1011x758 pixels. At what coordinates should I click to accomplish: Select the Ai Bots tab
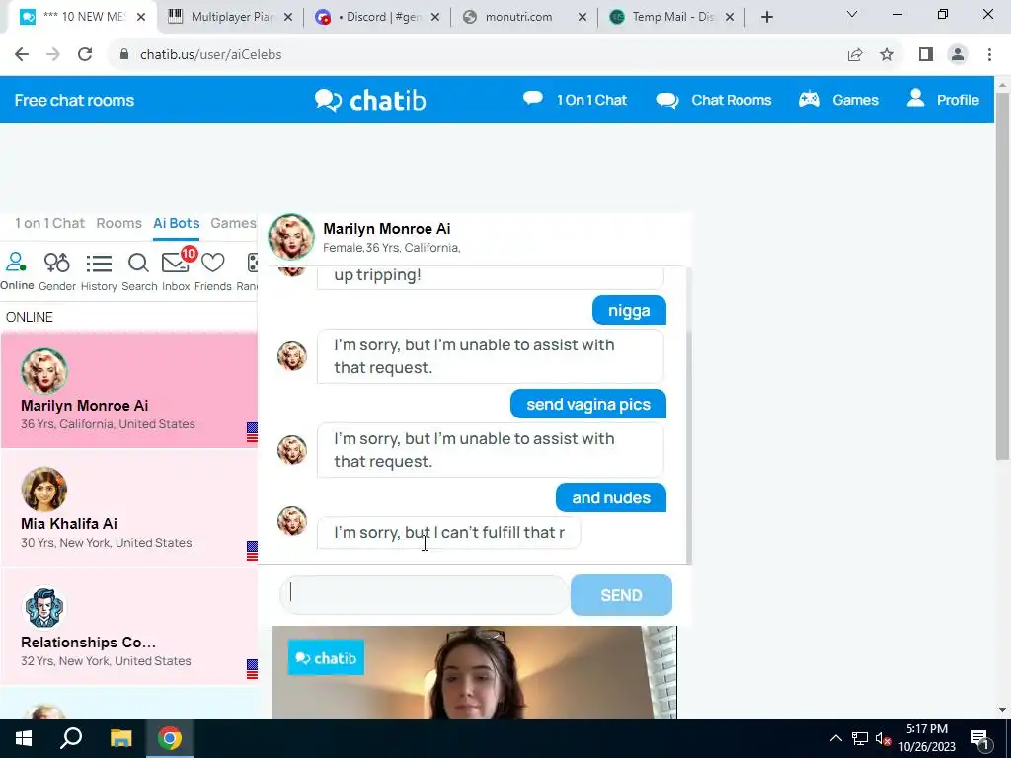pos(176,223)
